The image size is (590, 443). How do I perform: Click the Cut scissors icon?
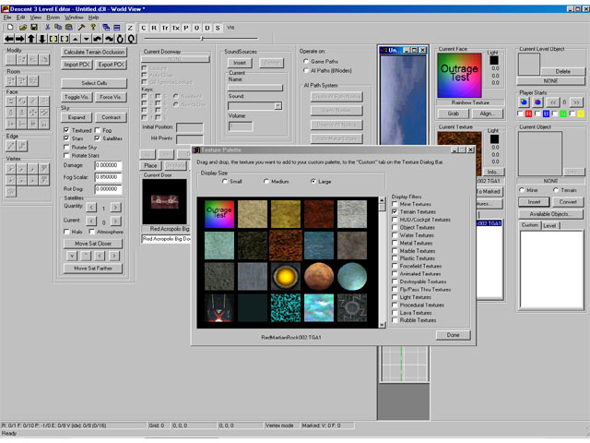pos(47,28)
